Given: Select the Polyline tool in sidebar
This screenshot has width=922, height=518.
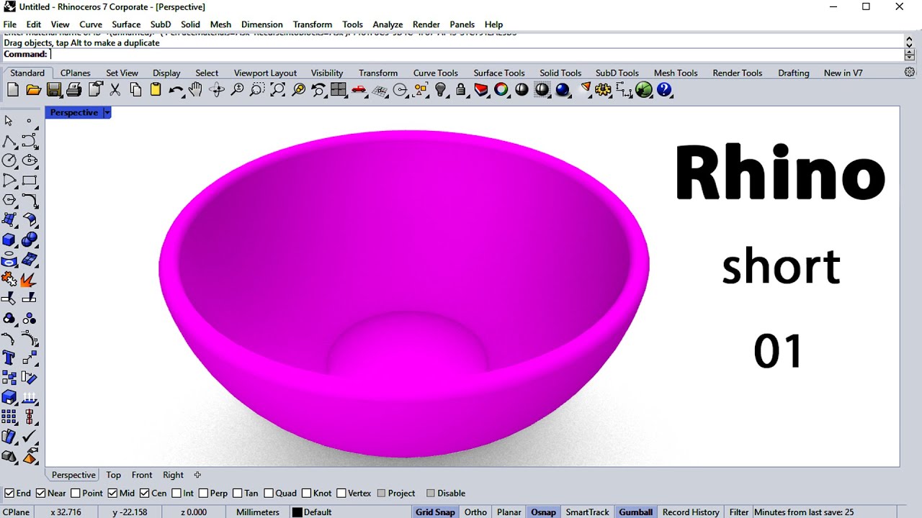Looking at the screenshot, I should click(x=9, y=141).
